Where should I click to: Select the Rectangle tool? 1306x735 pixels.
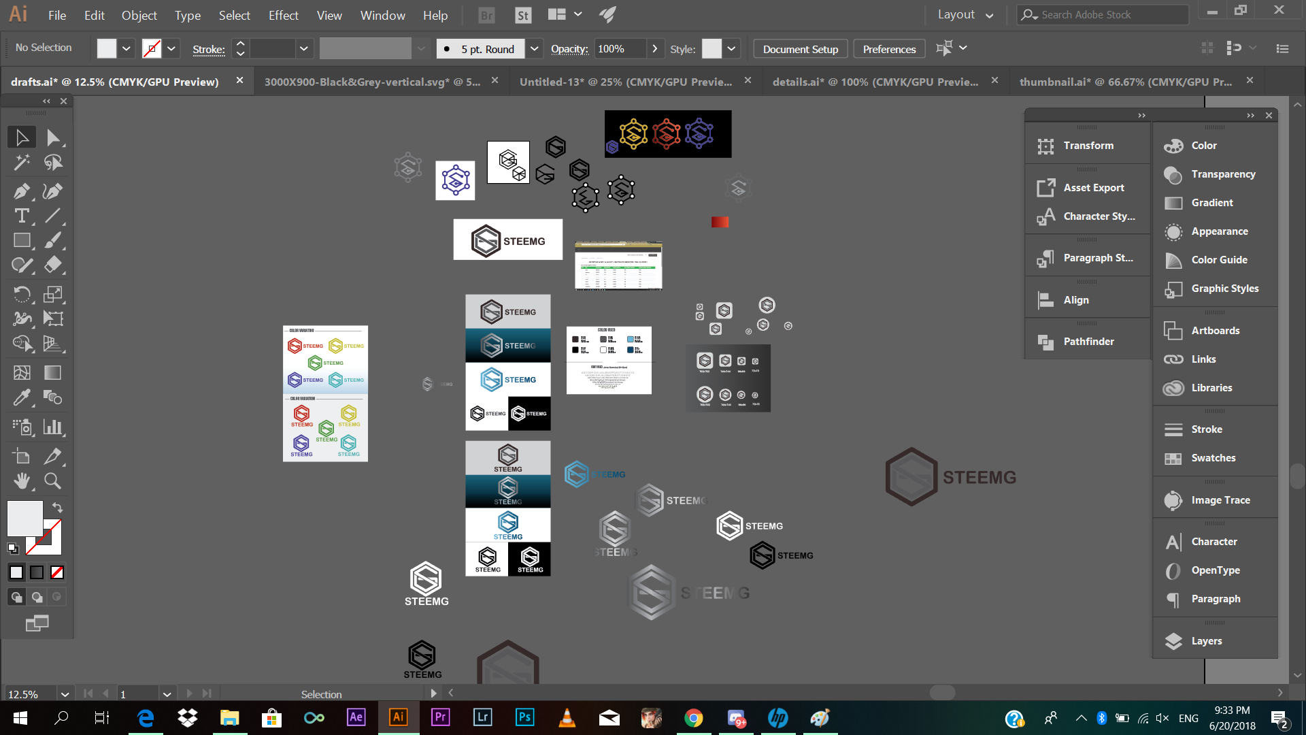pos(22,240)
